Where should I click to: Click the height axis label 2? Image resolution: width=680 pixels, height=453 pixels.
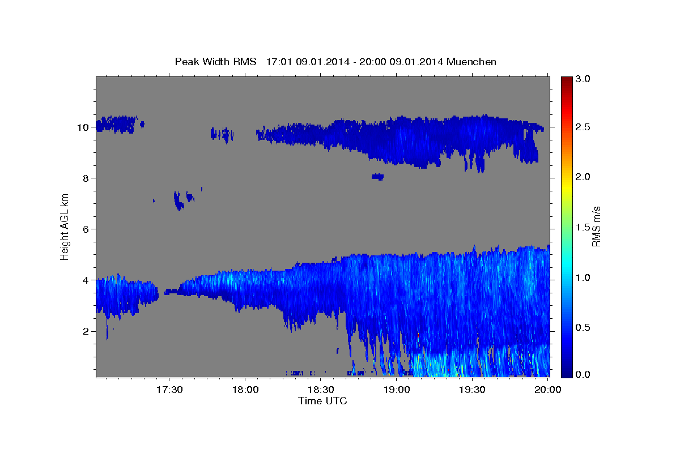87,331
